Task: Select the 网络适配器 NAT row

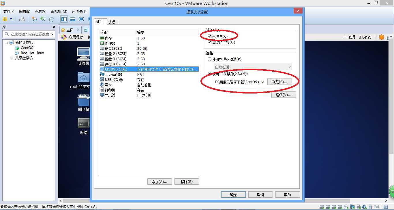Action: [149, 75]
